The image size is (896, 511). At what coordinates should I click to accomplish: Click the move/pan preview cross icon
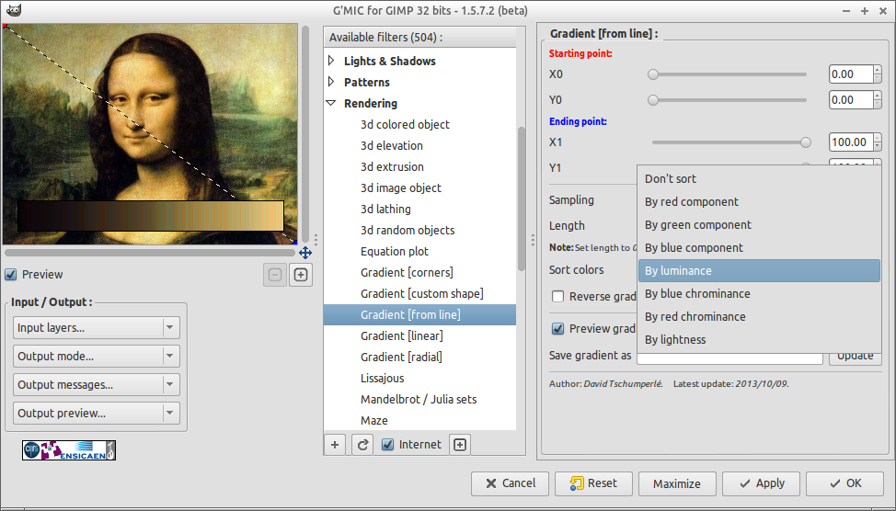point(305,253)
